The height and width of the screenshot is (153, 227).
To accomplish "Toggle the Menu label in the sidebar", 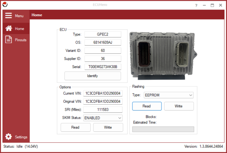I will 19,16.
